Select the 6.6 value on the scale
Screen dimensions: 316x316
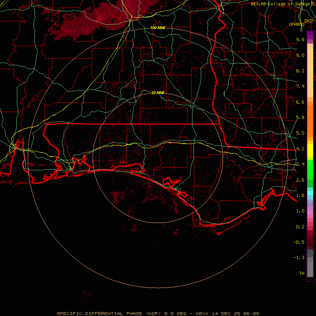pyautogui.click(x=300, y=102)
